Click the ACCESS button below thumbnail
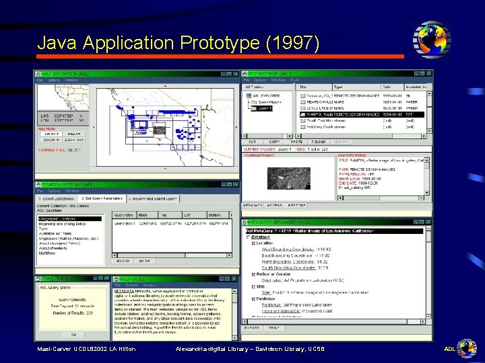This screenshot has width=485, height=363. (275, 205)
